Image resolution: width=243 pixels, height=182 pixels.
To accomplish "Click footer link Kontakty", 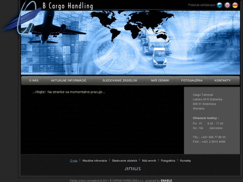I will click(186, 161).
